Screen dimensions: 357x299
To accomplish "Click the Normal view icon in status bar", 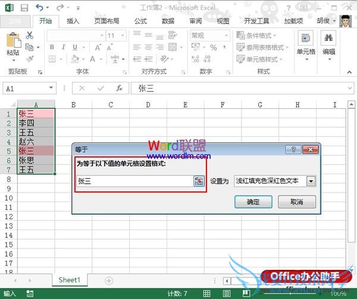I will (x=206, y=293).
